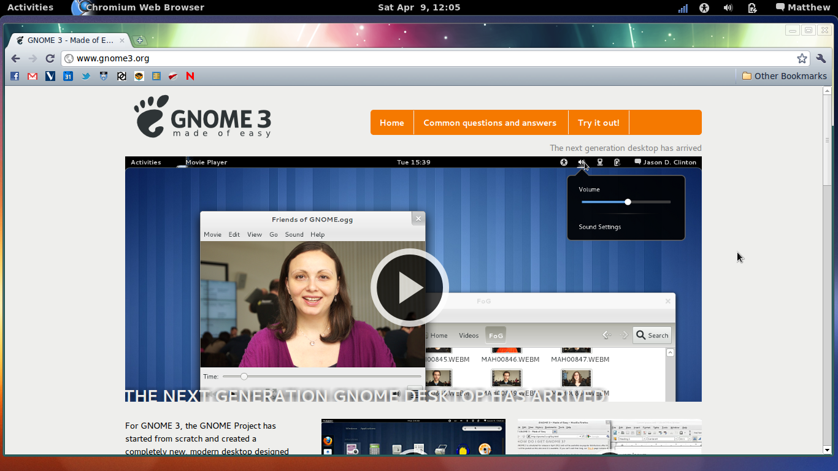
Task: Click the Home navigation link
Action: pos(391,123)
